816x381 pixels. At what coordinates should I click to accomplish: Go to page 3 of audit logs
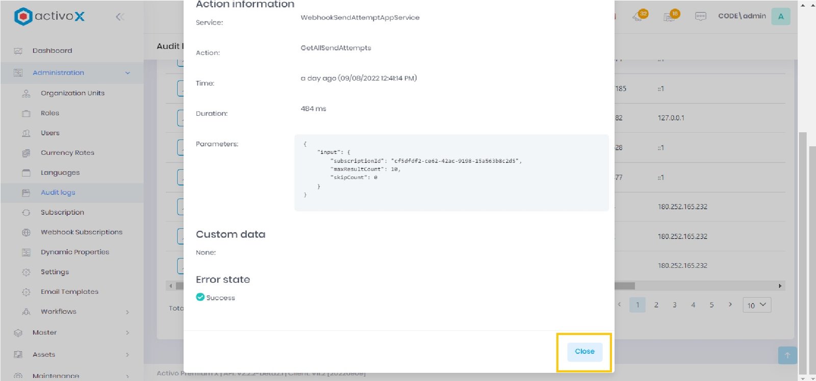tap(675, 305)
